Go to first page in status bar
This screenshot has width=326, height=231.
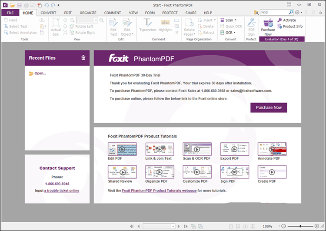pyautogui.click(x=132, y=226)
